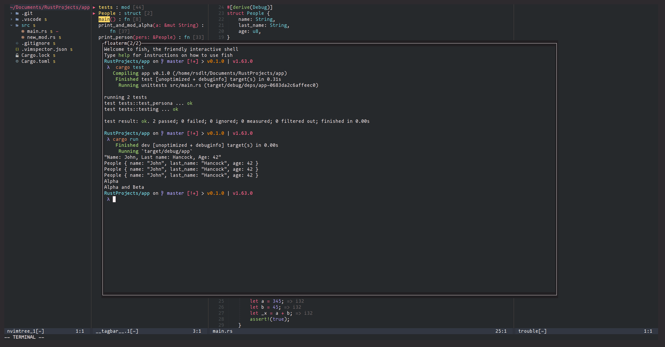Collapse the src folder in the file tree
The width and height of the screenshot is (665, 347).
[x=11, y=25]
